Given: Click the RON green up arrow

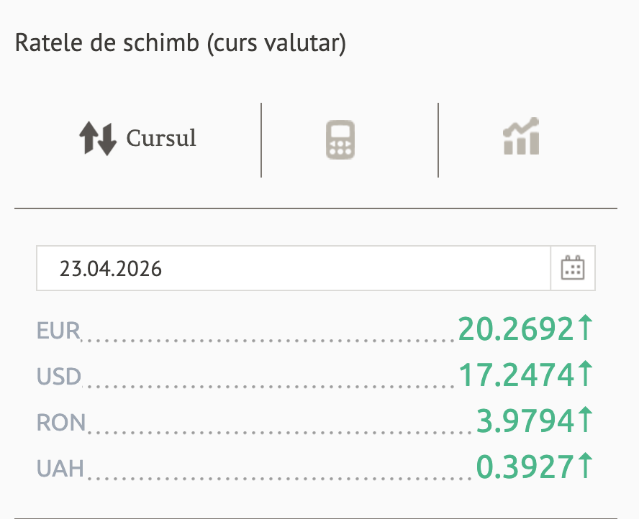Looking at the screenshot, I should click(x=585, y=421).
